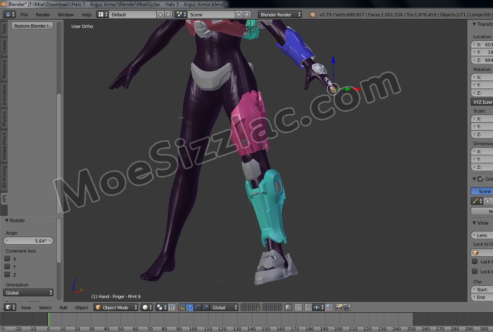Enable the Y constraint axis checkbox
493x332 pixels.
[x=7, y=267]
